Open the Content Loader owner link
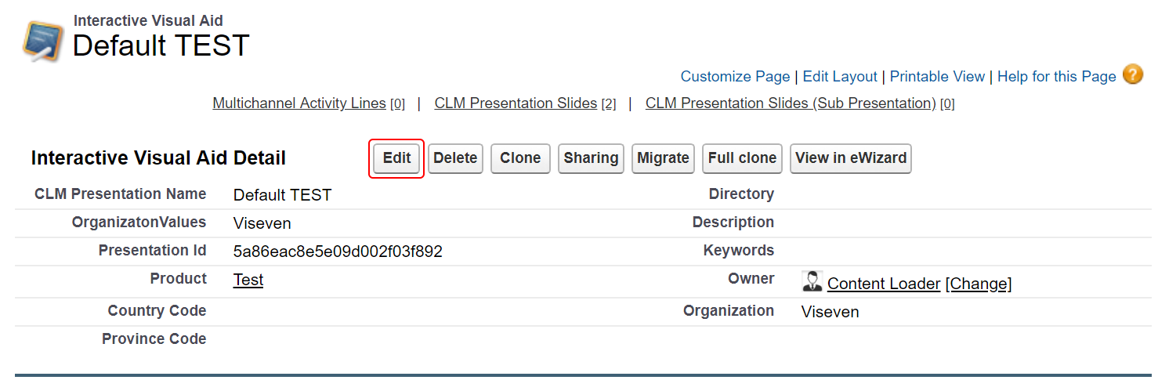Image resolution: width=1158 pixels, height=380 pixels. (x=884, y=284)
